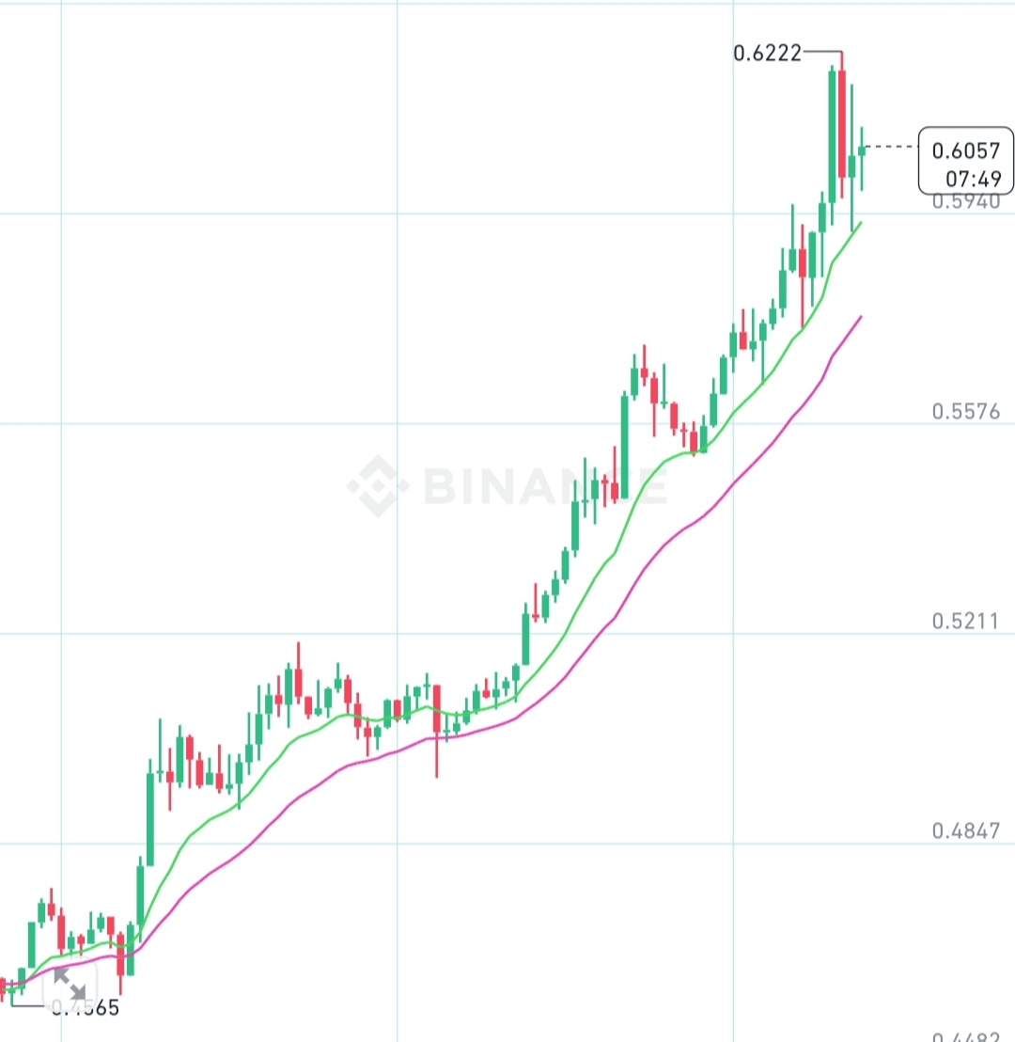The width and height of the screenshot is (1015, 1042).
Task: Select the current price tag 0.6057
Action: pyautogui.click(x=966, y=150)
